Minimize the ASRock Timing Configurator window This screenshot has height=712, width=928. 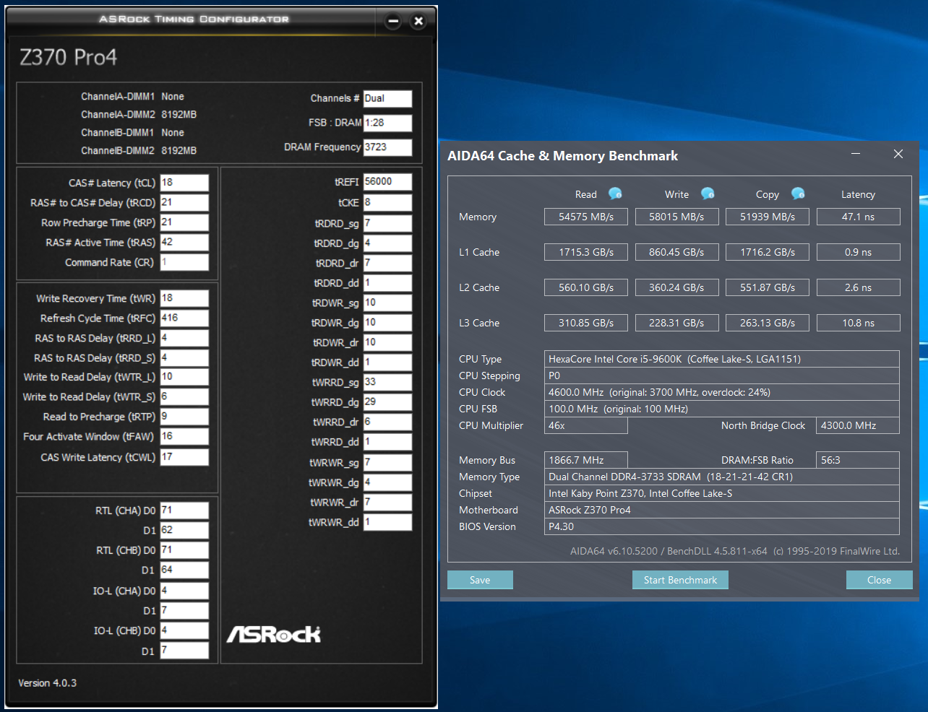393,21
